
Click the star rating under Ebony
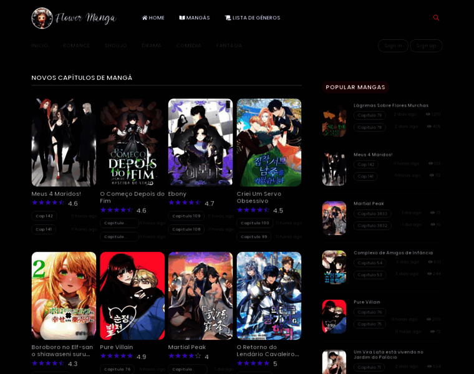pyautogui.click(x=185, y=203)
